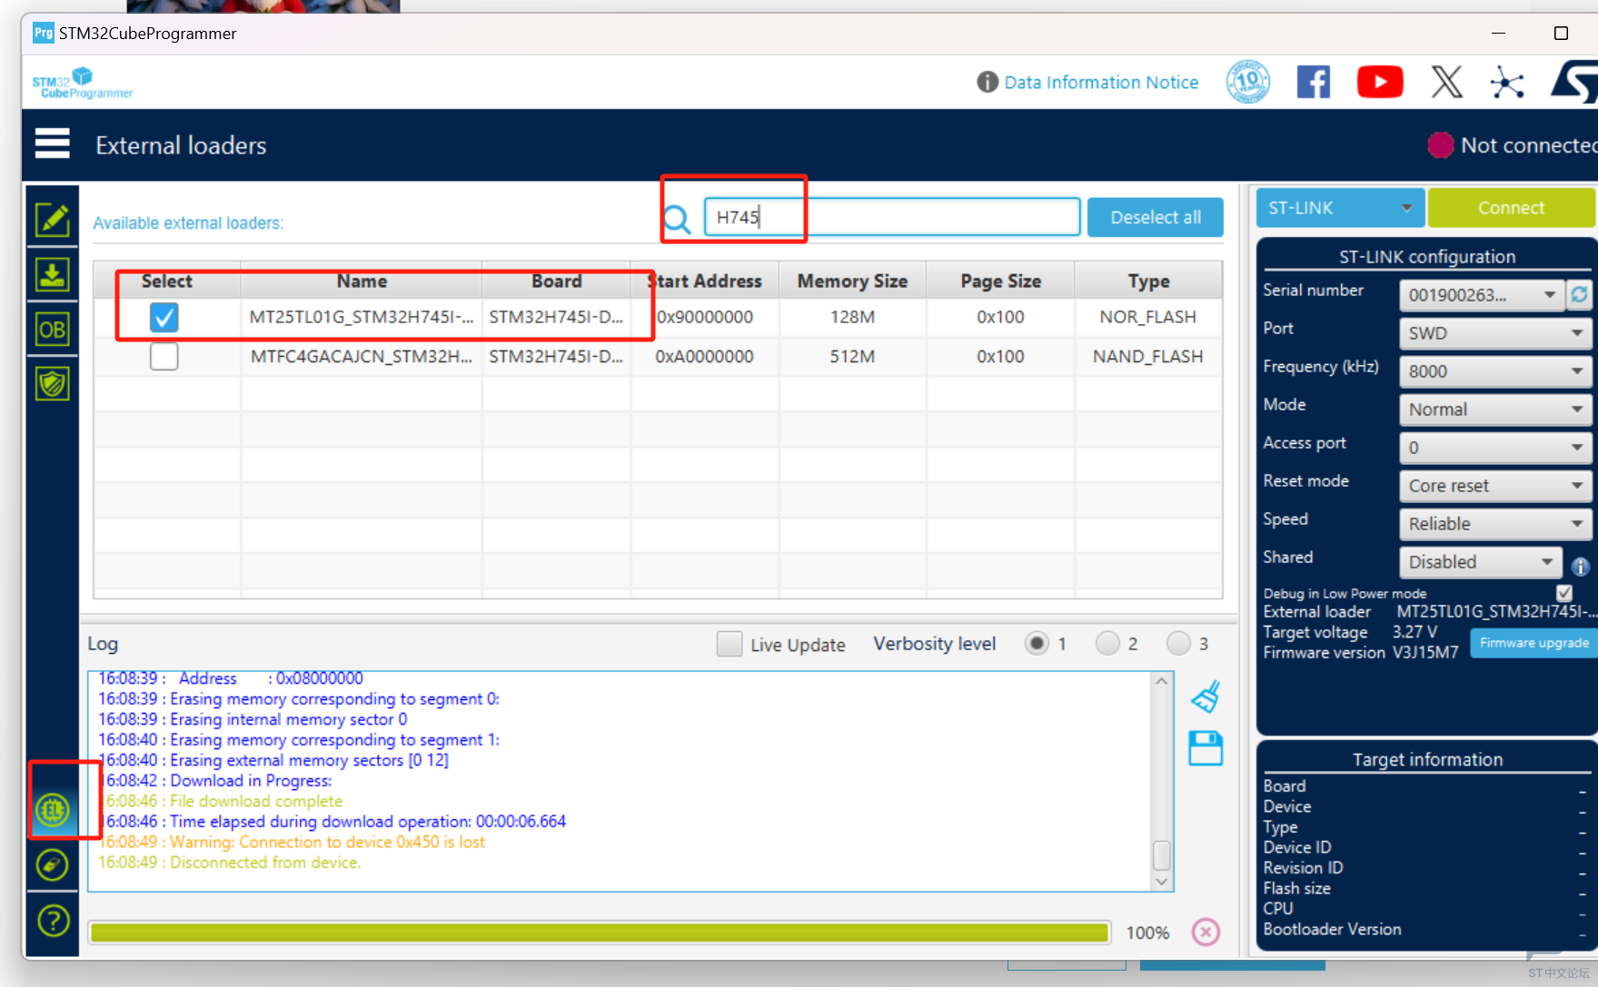Open the Data Information Notice info icon
The width and height of the screenshot is (1598, 987).
(988, 82)
